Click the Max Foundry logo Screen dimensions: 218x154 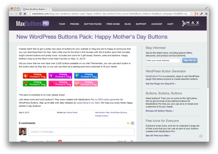click(x=190, y=23)
